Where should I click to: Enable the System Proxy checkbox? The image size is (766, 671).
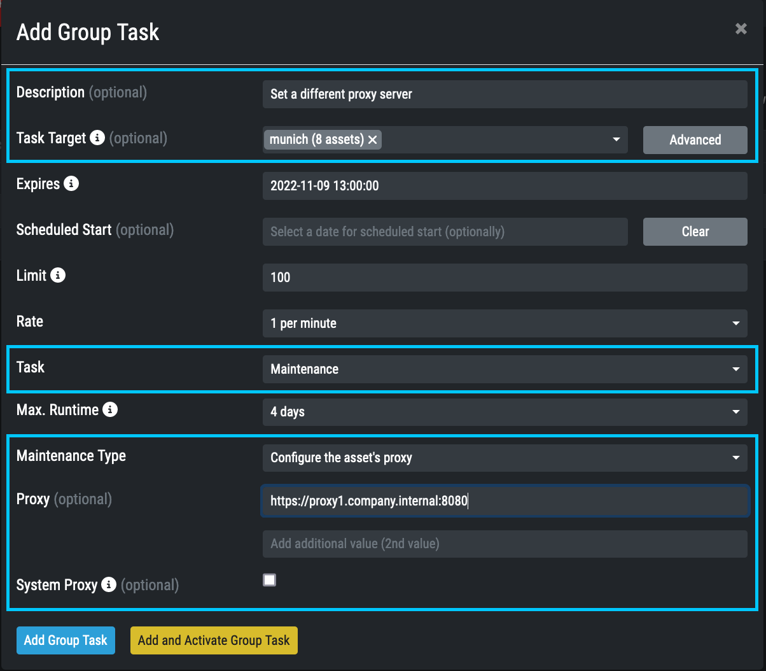(x=270, y=580)
